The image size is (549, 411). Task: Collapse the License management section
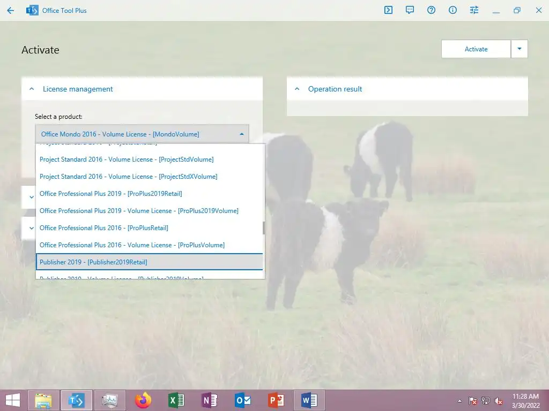(x=32, y=89)
